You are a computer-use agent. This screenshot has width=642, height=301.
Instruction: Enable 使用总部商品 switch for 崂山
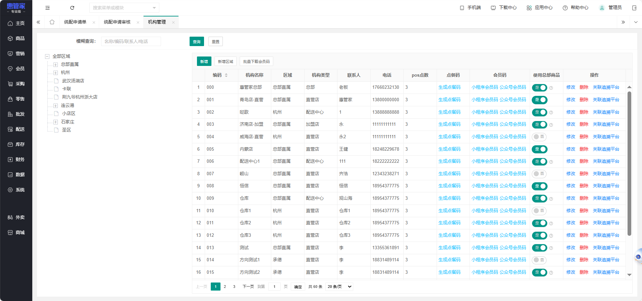pos(539,174)
